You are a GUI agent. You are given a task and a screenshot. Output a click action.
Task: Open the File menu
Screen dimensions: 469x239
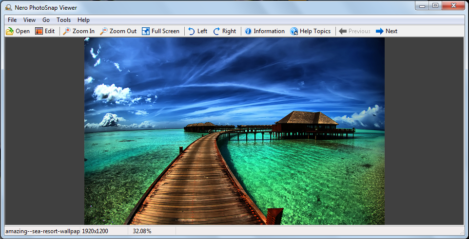12,20
